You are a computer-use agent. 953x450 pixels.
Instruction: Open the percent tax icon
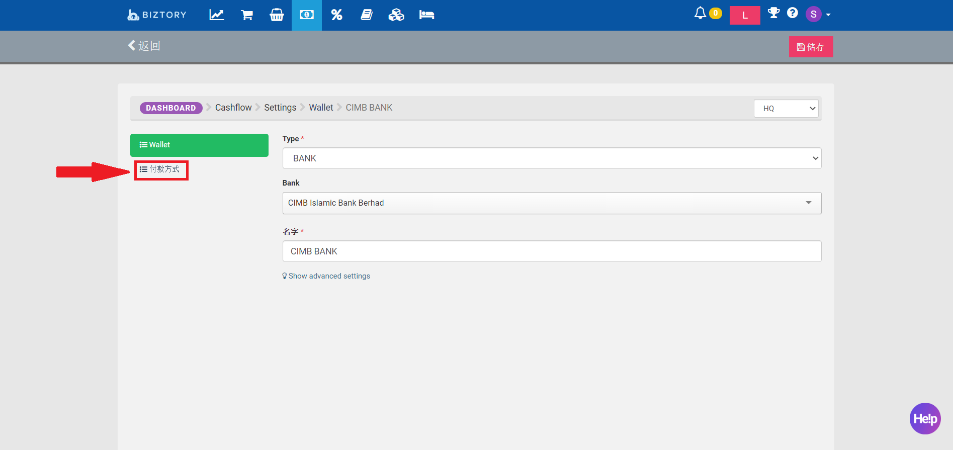tap(336, 15)
